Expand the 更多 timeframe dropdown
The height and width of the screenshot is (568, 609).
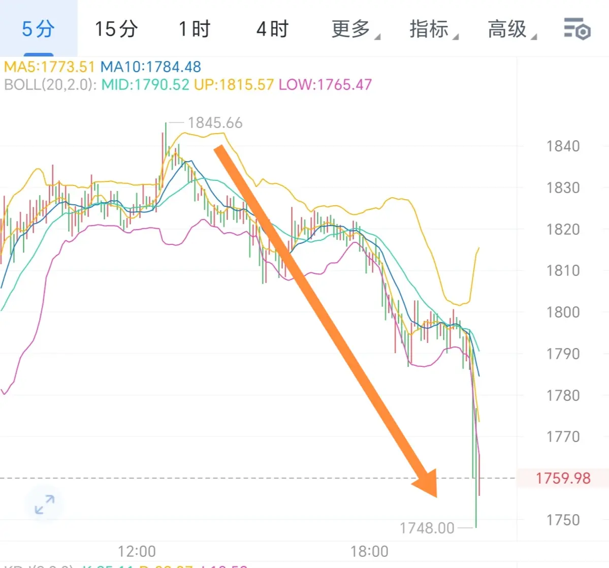(x=355, y=29)
